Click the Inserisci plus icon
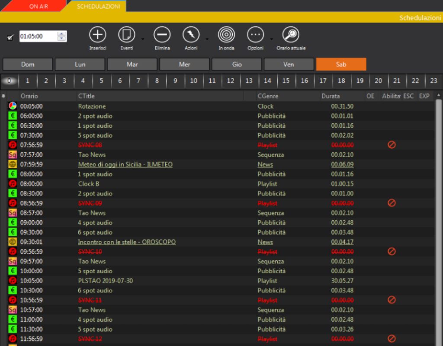 click(x=98, y=35)
